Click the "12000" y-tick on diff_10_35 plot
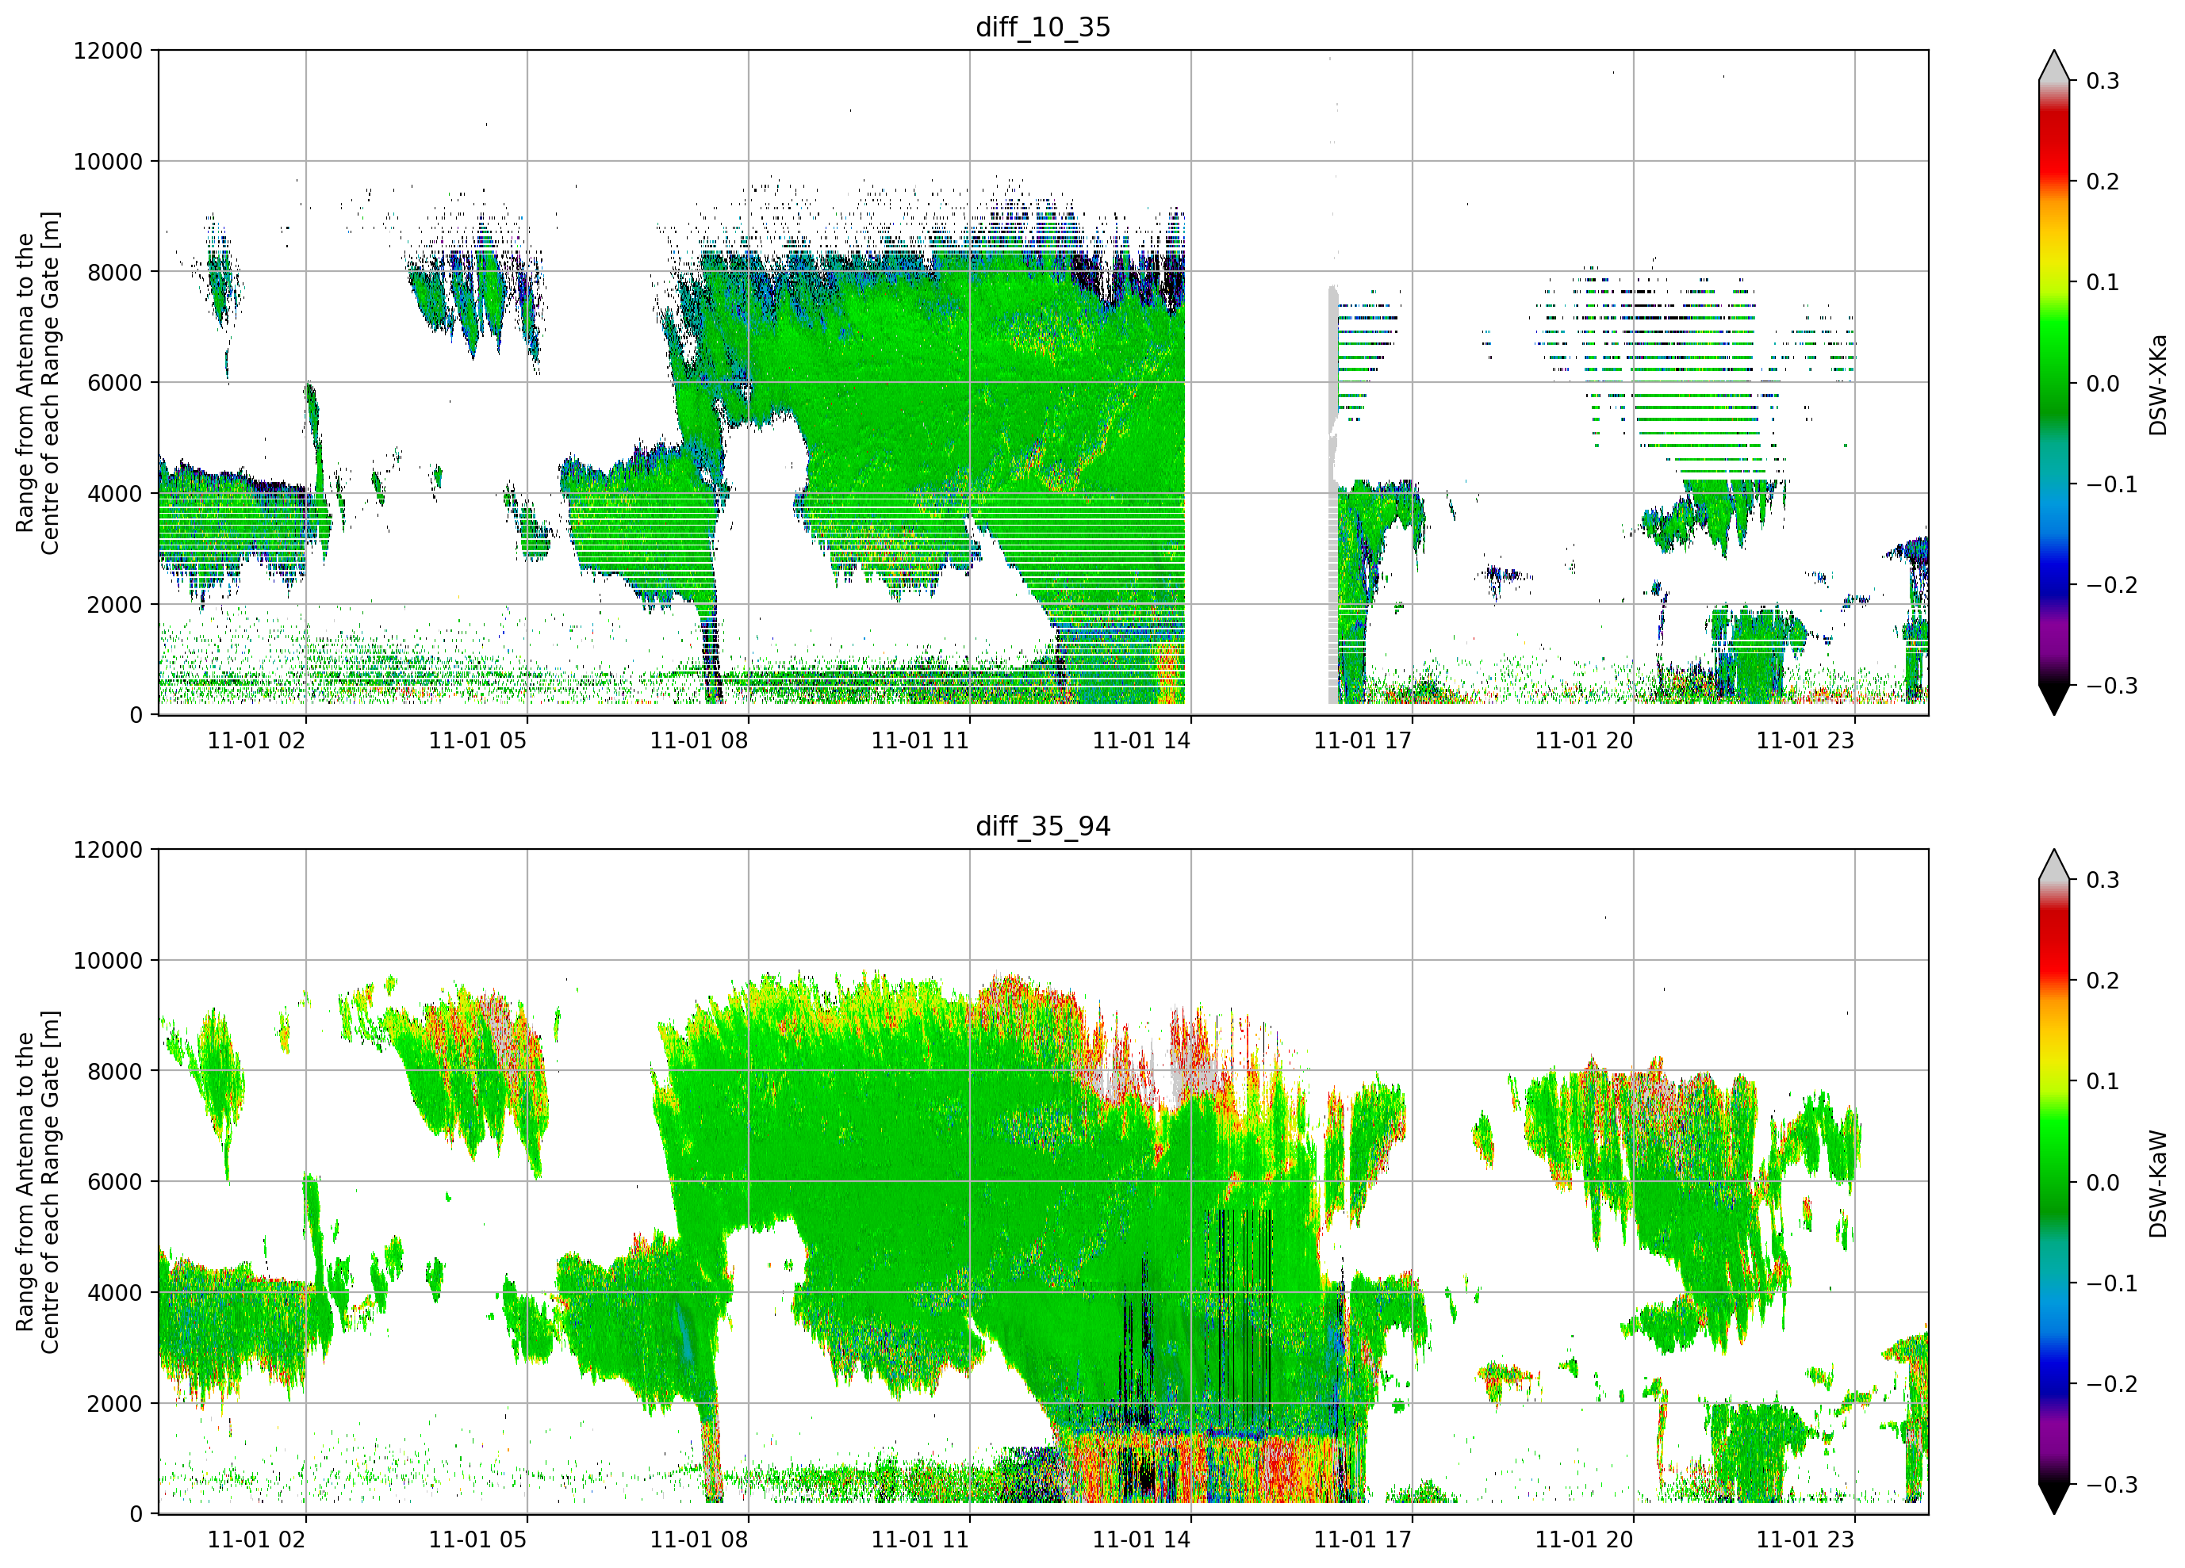 (108, 51)
